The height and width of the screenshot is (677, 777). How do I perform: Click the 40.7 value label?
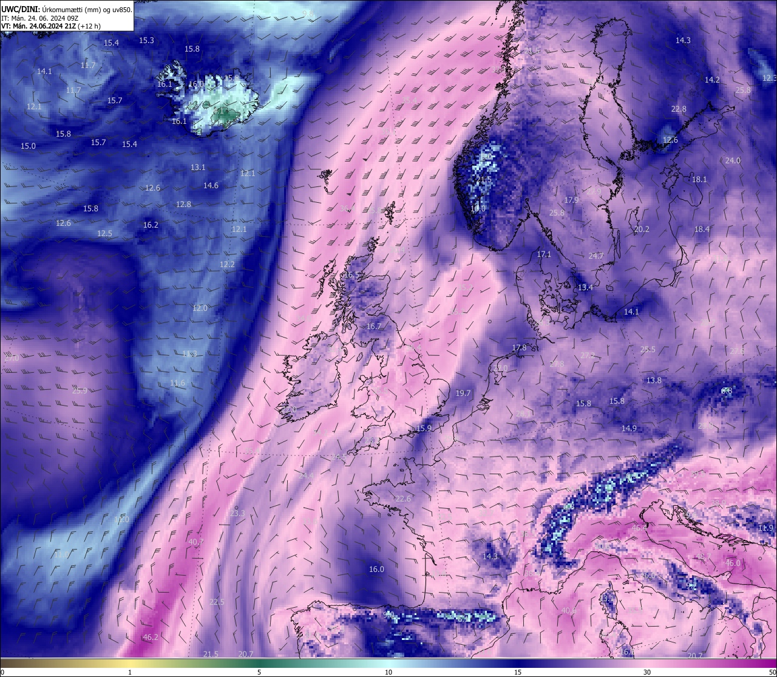click(x=195, y=542)
